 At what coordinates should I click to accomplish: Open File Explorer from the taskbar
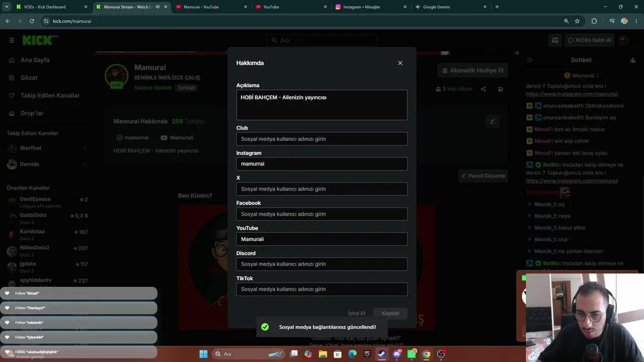tap(323, 354)
